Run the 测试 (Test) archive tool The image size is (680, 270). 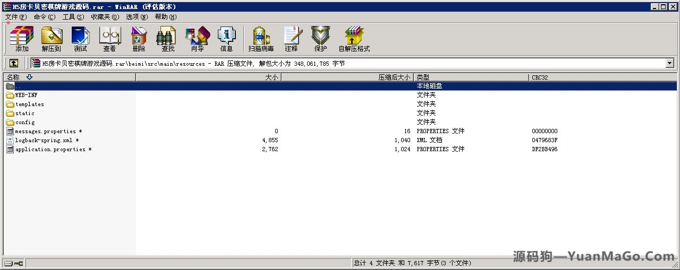tap(80, 39)
